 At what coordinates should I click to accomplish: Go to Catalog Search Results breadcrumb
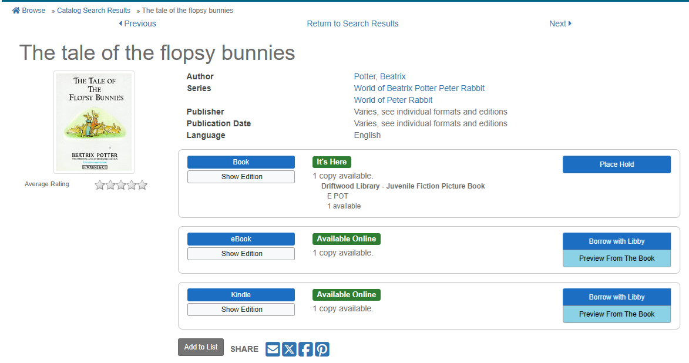(93, 11)
